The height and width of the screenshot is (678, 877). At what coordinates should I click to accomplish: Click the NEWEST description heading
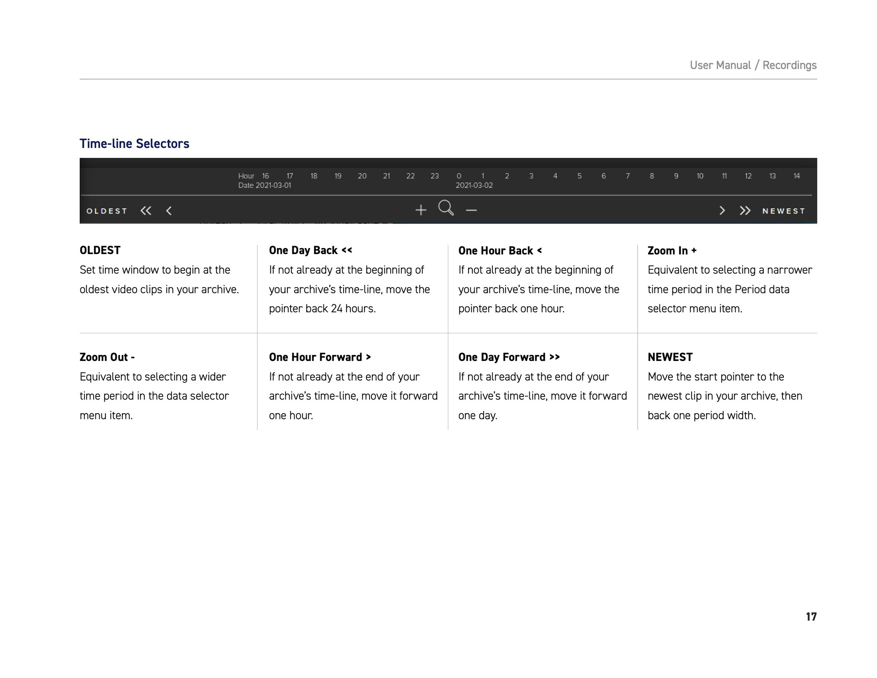(x=670, y=357)
